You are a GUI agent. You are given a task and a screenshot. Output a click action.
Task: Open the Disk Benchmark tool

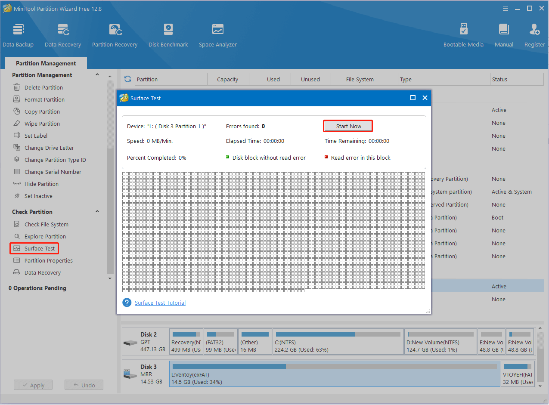(x=168, y=34)
